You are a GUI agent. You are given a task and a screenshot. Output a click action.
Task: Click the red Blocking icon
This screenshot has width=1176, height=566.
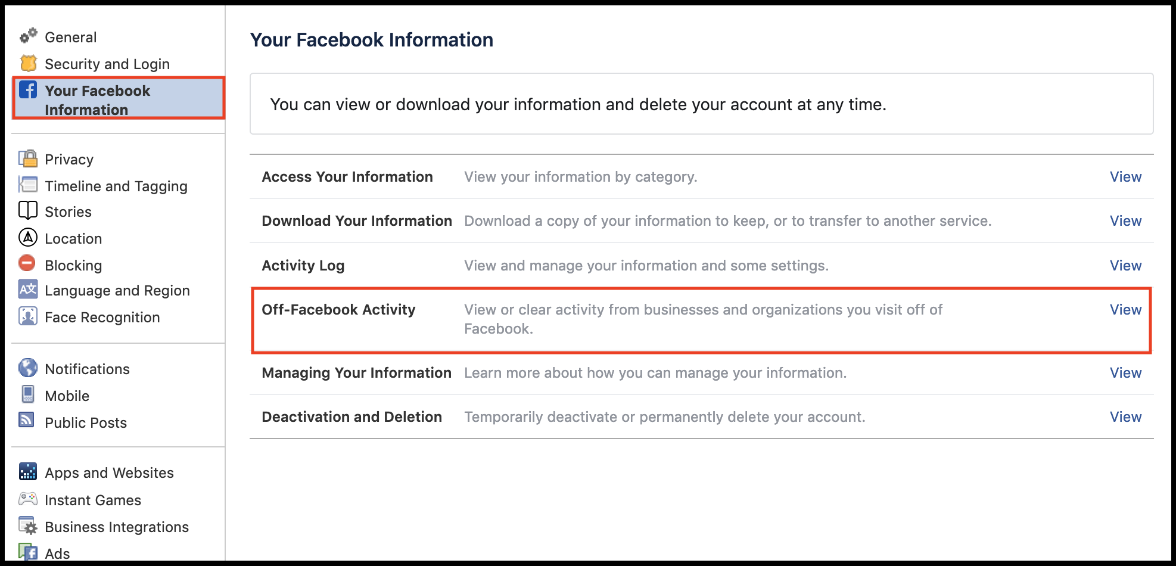coord(27,263)
